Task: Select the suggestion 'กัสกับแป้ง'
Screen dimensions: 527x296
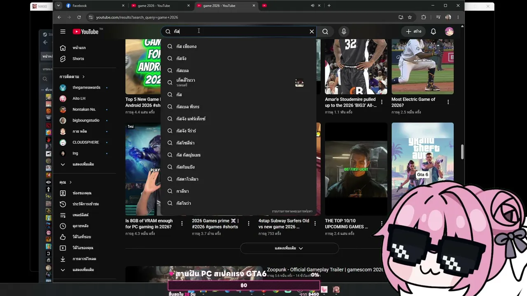Action: 239,167
